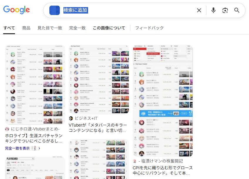This screenshot has height=179, width=249.
Task: Click the フィードバック link
Action: click(x=149, y=28)
